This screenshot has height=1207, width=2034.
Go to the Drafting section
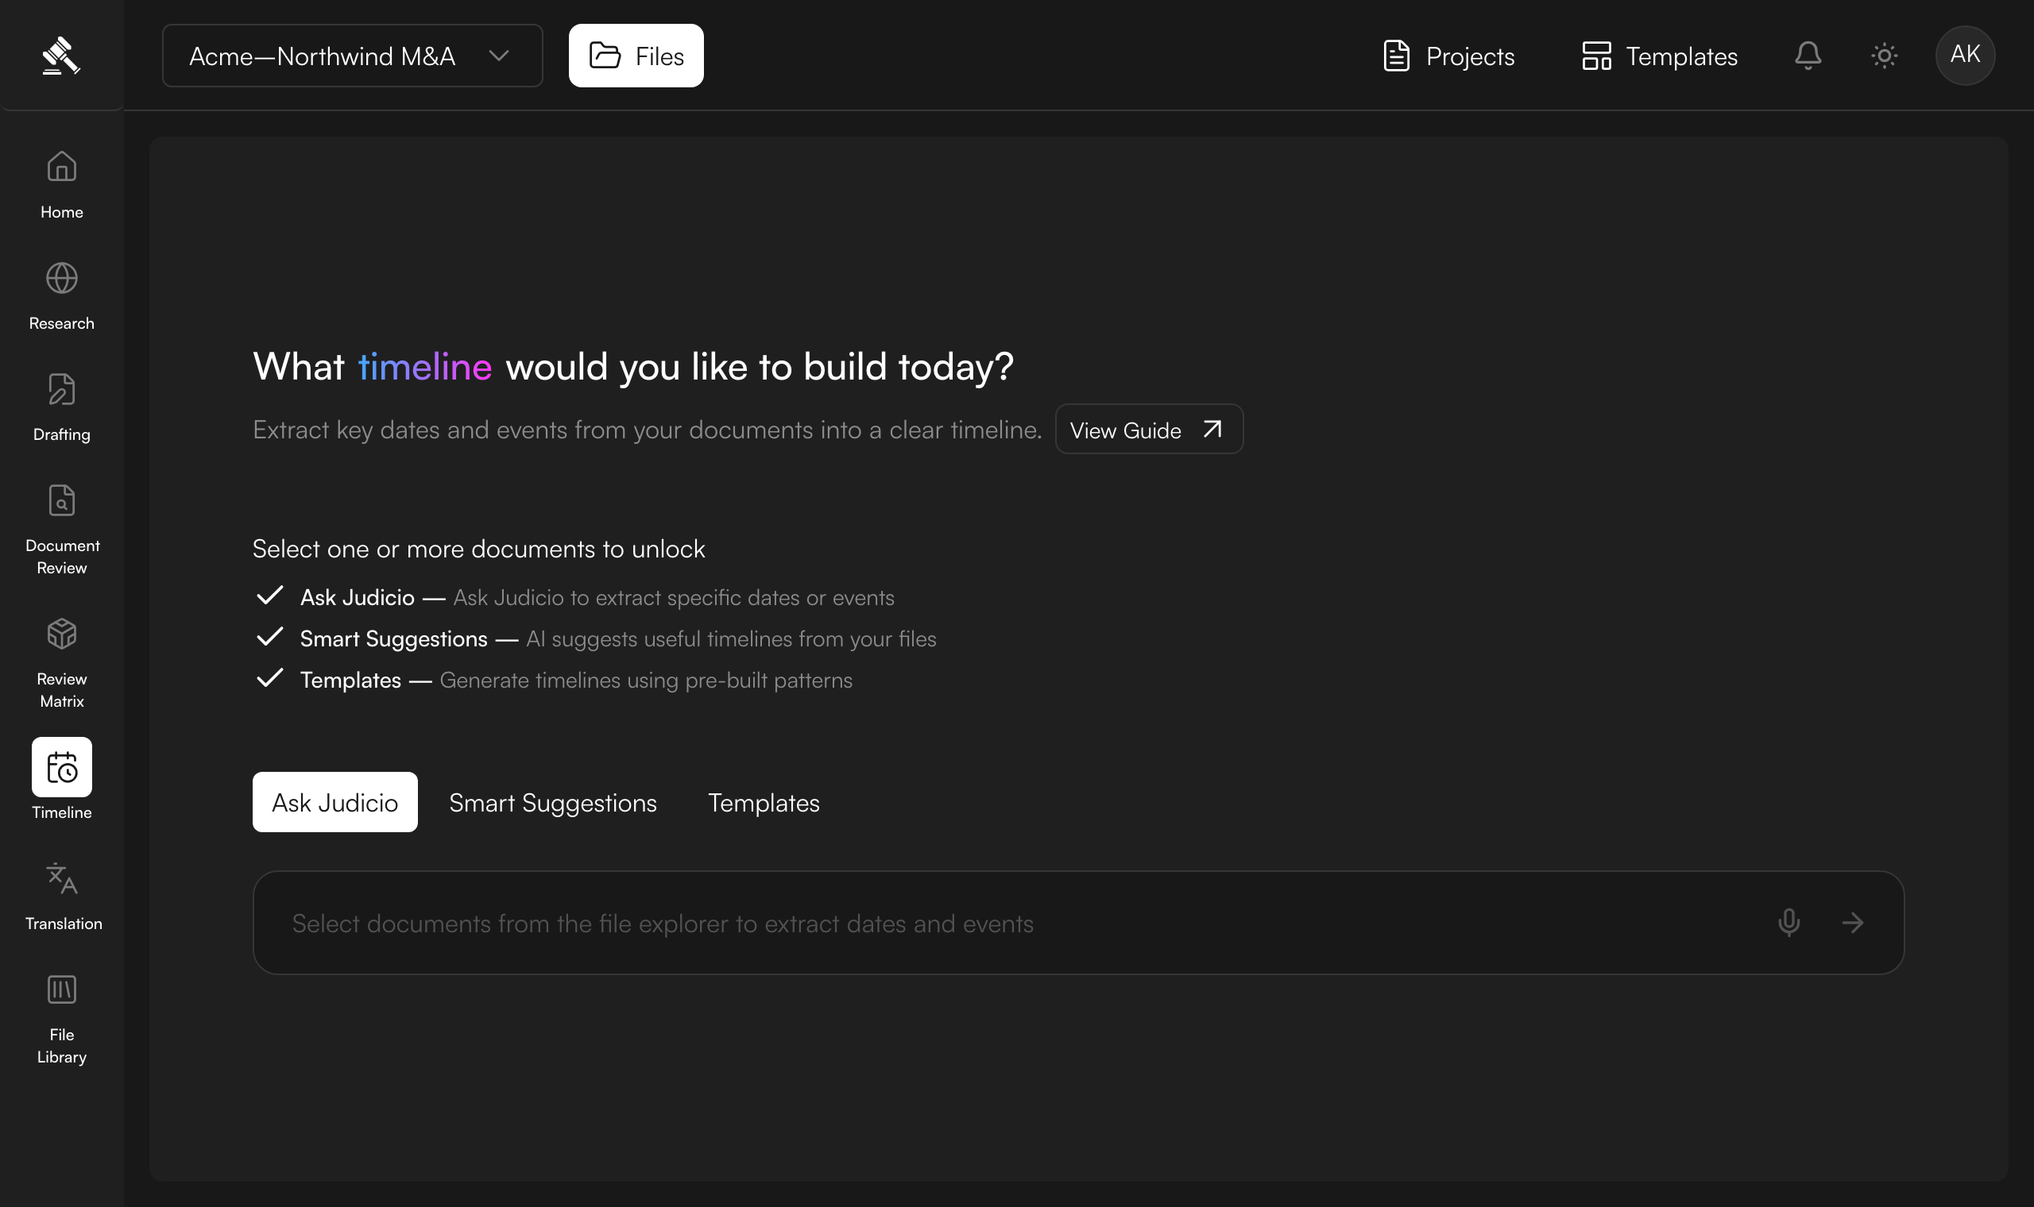click(x=62, y=407)
